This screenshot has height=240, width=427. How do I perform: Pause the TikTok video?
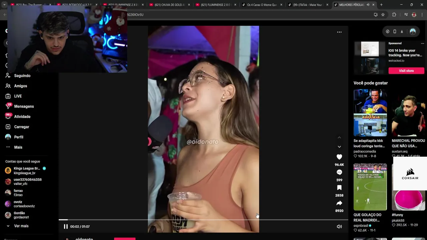(x=66, y=227)
